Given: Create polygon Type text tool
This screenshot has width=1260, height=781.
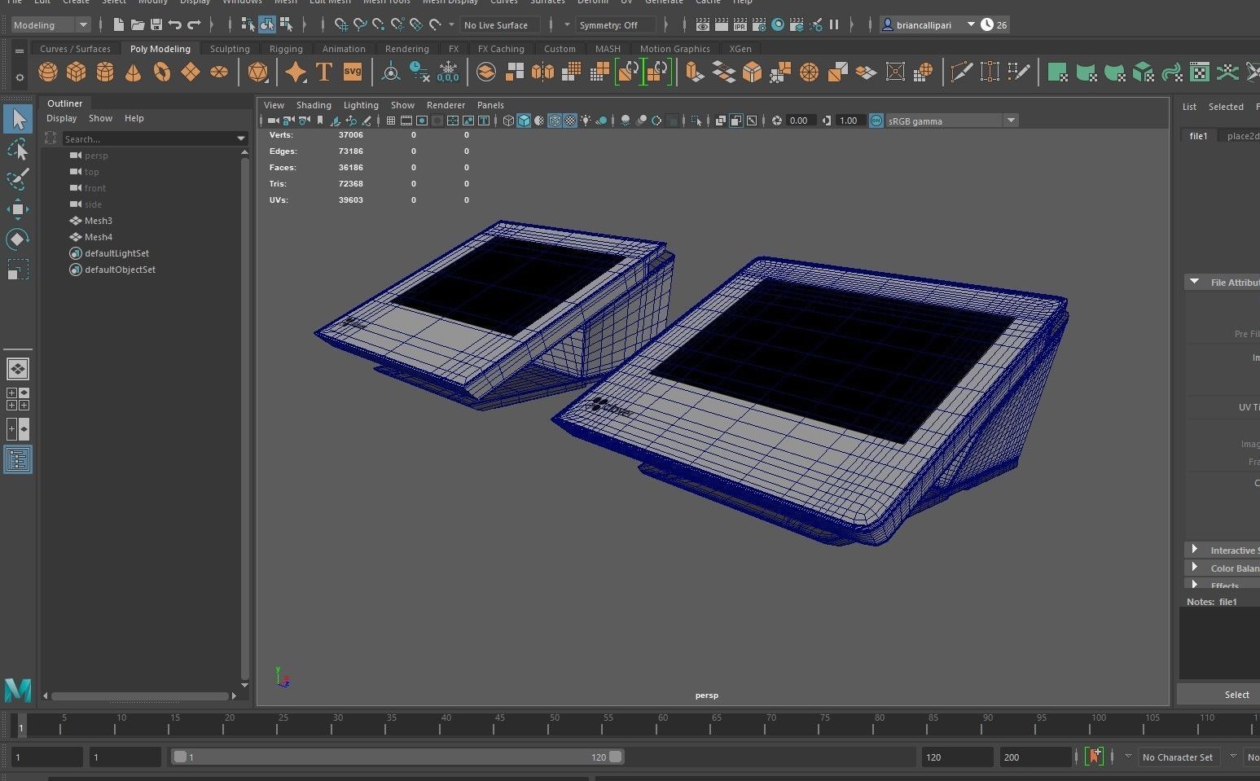Looking at the screenshot, I should (x=324, y=72).
